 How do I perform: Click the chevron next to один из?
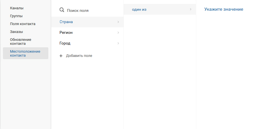click(x=191, y=10)
